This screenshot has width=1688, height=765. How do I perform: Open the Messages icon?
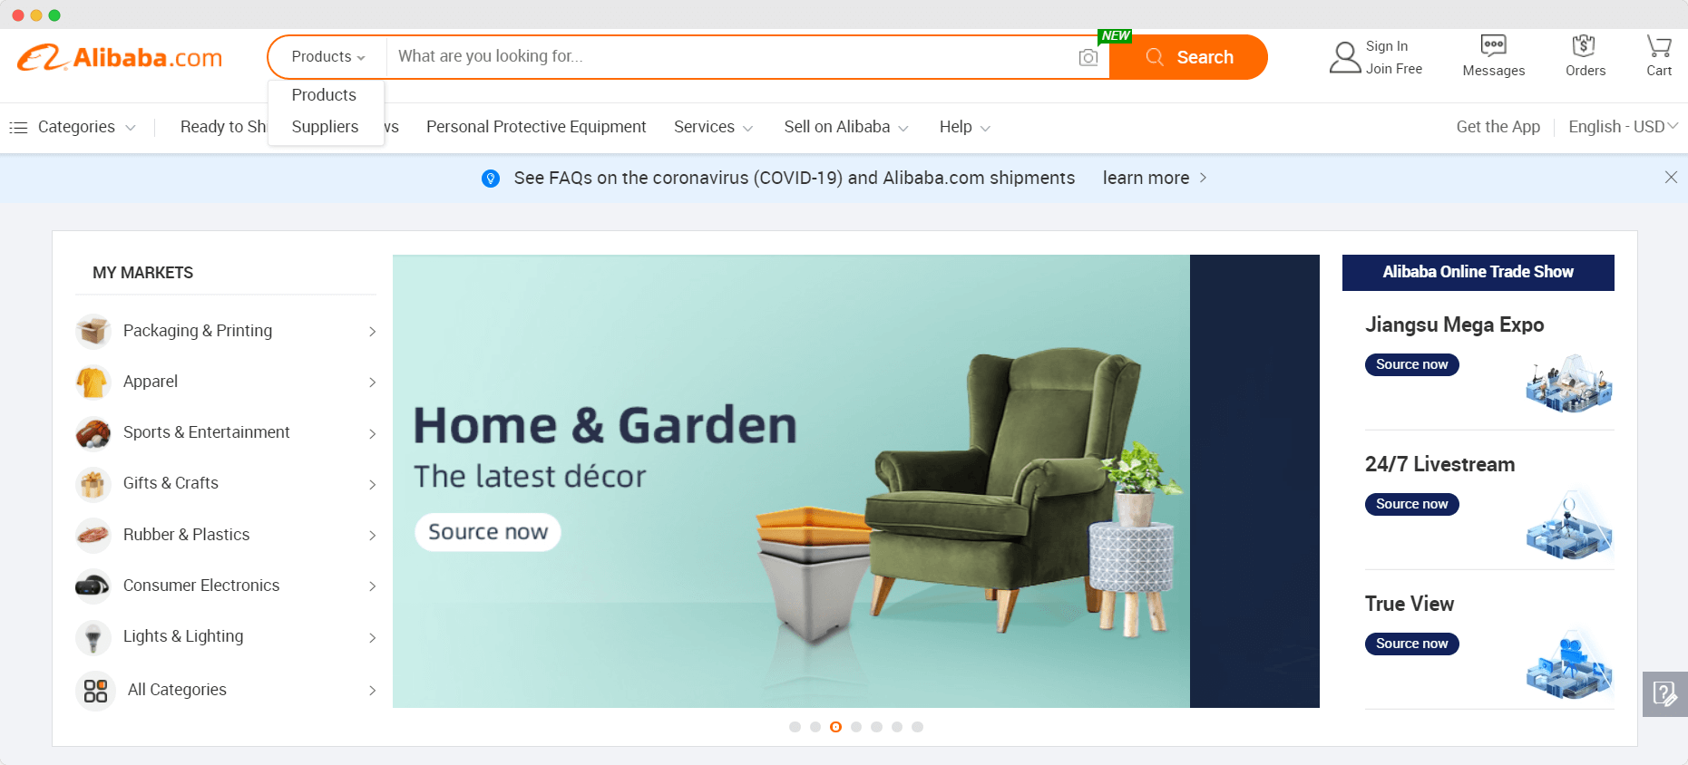click(1493, 45)
